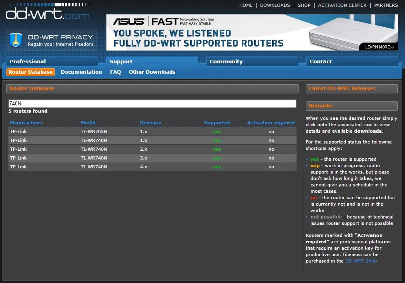405x283 pixels.
Task: Sort by the Revision column header
Action: point(150,123)
